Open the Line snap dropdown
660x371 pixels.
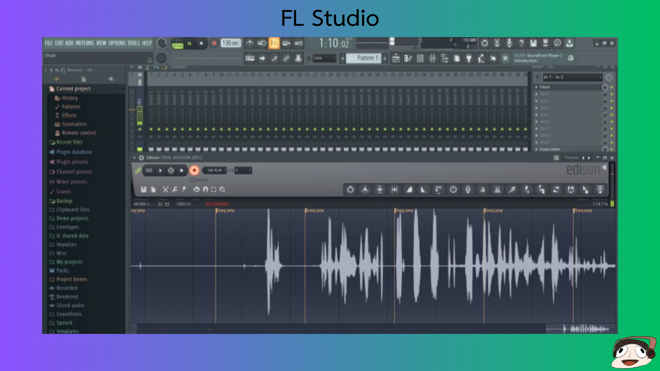(324, 58)
